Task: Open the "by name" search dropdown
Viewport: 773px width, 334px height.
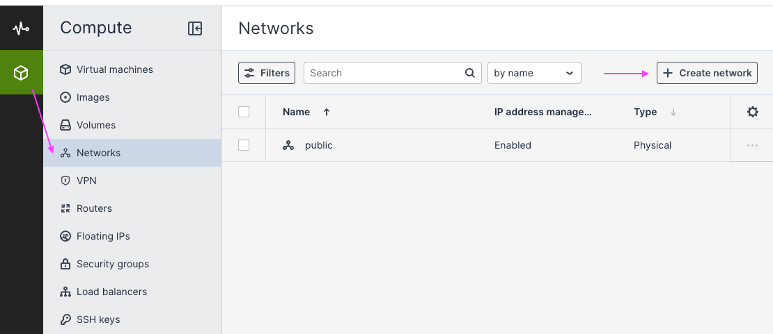Action: tap(533, 73)
